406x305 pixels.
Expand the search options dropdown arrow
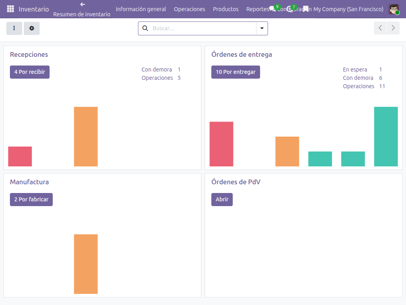click(x=262, y=28)
